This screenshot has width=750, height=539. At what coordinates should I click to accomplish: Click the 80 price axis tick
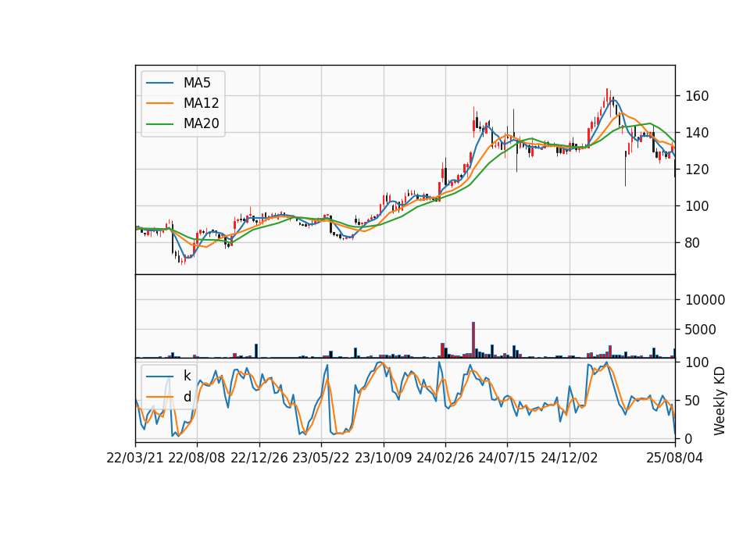point(693,243)
